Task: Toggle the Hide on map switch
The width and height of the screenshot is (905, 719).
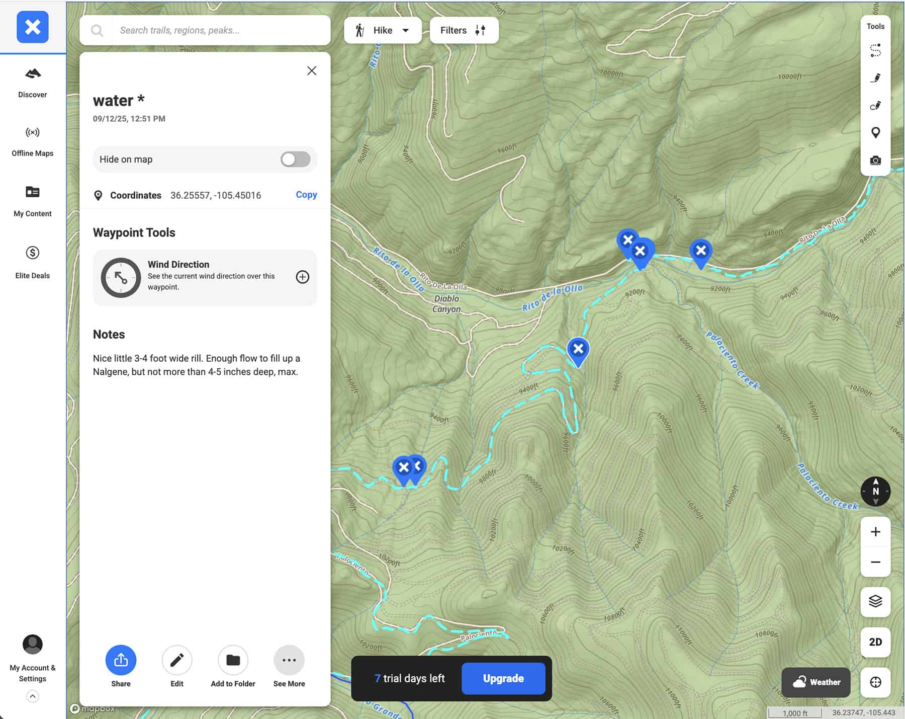Action: pos(295,159)
